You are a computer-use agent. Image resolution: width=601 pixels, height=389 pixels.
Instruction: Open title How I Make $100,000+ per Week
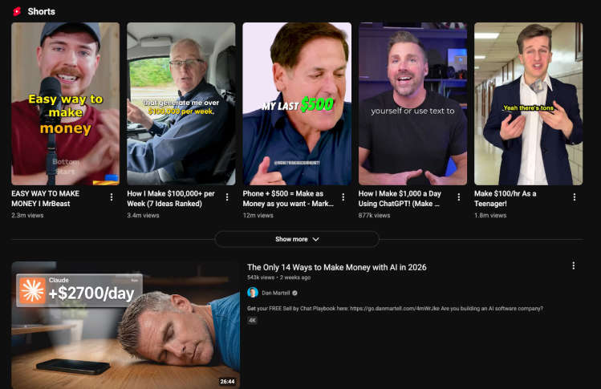(x=171, y=199)
